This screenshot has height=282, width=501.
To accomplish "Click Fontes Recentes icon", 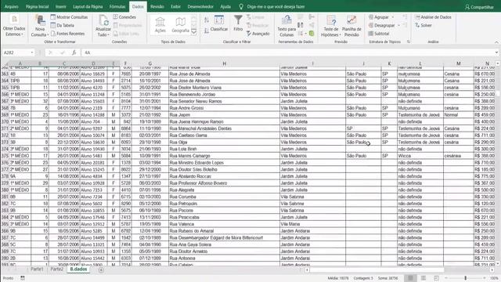I will [53, 34].
